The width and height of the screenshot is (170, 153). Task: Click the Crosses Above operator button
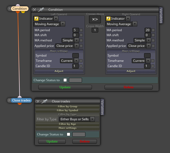coord(95,19)
